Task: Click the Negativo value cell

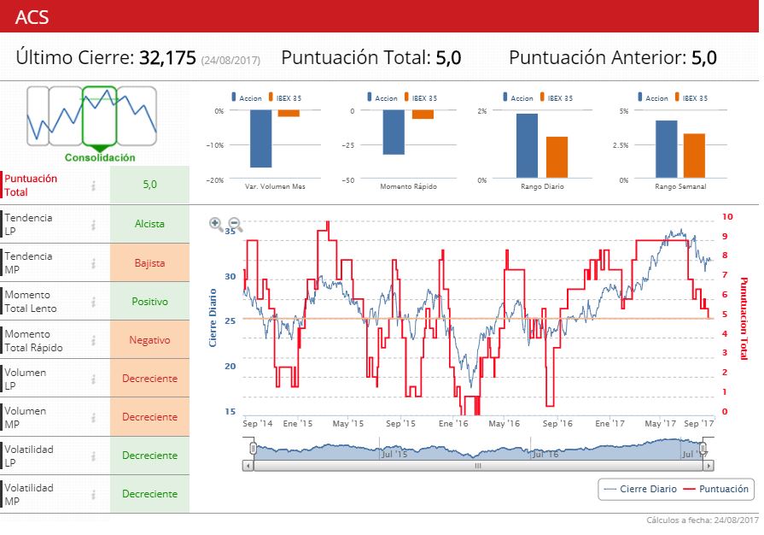Action: click(x=149, y=340)
